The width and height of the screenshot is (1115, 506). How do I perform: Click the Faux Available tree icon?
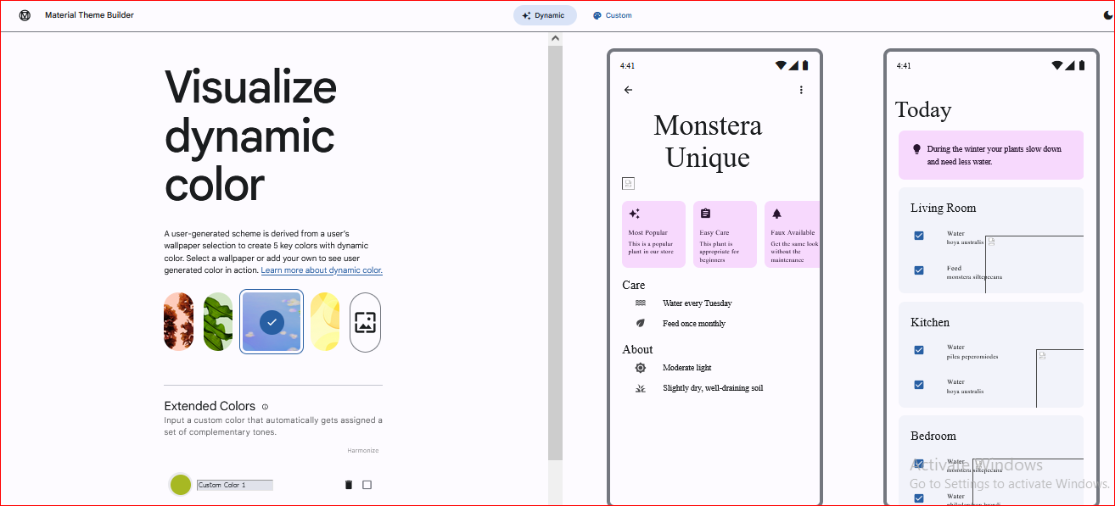coord(775,214)
